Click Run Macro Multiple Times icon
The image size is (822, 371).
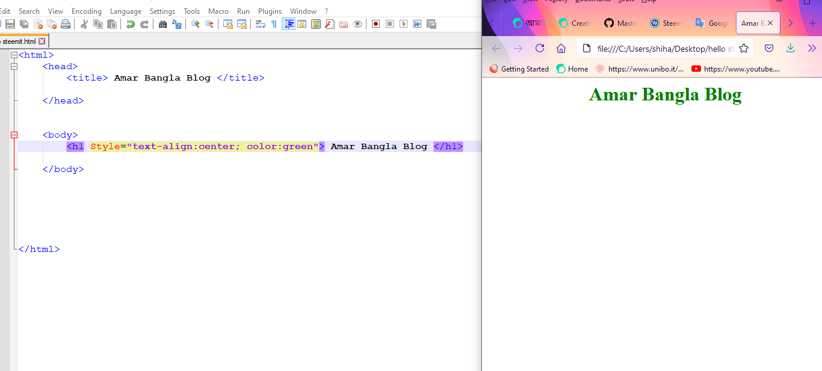click(x=418, y=24)
